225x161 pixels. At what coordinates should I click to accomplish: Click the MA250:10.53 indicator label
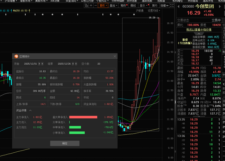20,11
